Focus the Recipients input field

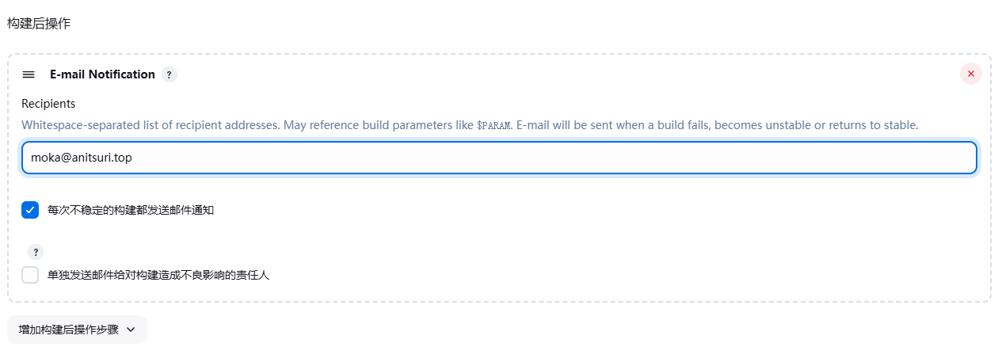(499, 158)
